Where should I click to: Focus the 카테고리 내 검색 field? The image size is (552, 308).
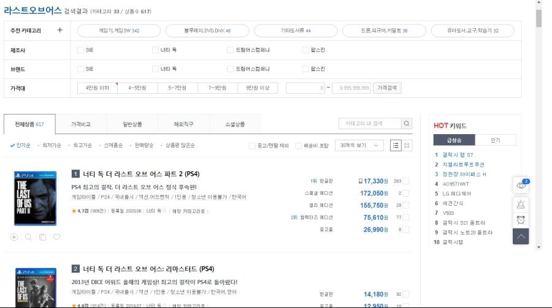point(370,124)
